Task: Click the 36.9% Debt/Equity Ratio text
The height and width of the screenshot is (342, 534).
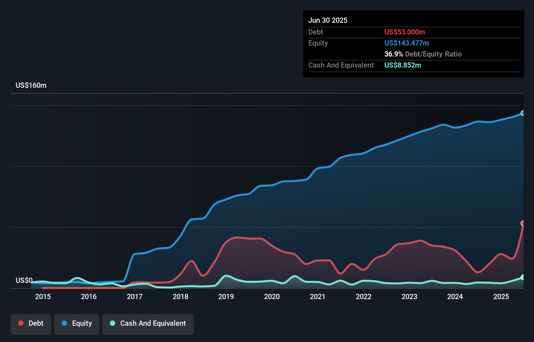Action: pyautogui.click(x=423, y=54)
